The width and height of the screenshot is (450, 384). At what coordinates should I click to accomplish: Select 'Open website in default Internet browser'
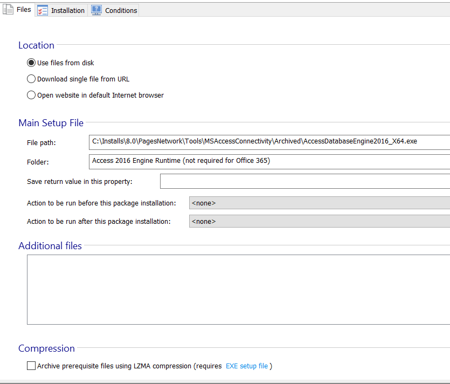pos(31,95)
